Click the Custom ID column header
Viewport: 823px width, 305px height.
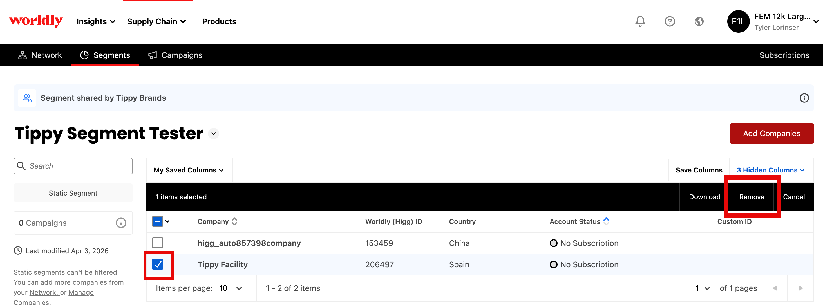[x=734, y=222]
